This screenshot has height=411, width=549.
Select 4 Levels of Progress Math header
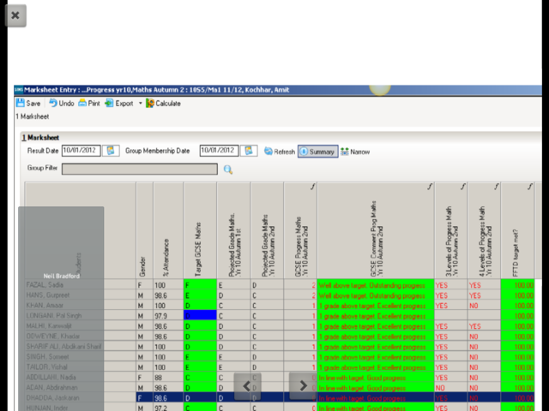pyautogui.click(x=484, y=230)
